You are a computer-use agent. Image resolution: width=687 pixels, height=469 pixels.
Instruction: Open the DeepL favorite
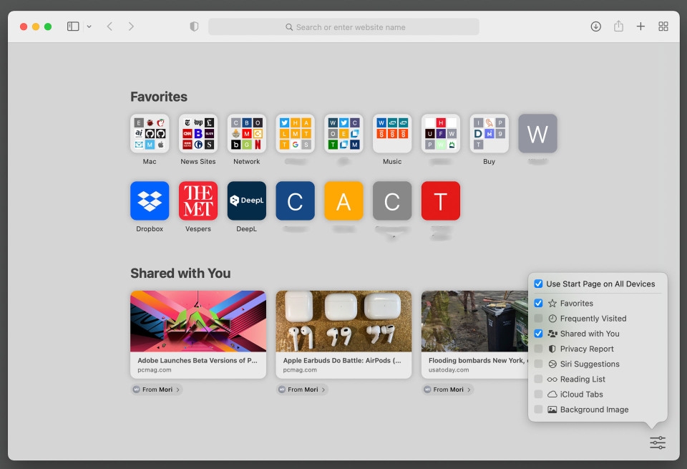pyautogui.click(x=246, y=200)
